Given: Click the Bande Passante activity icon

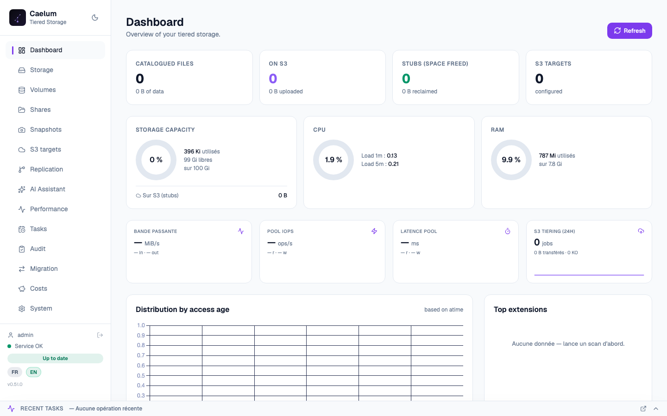Looking at the screenshot, I should (x=241, y=231).
